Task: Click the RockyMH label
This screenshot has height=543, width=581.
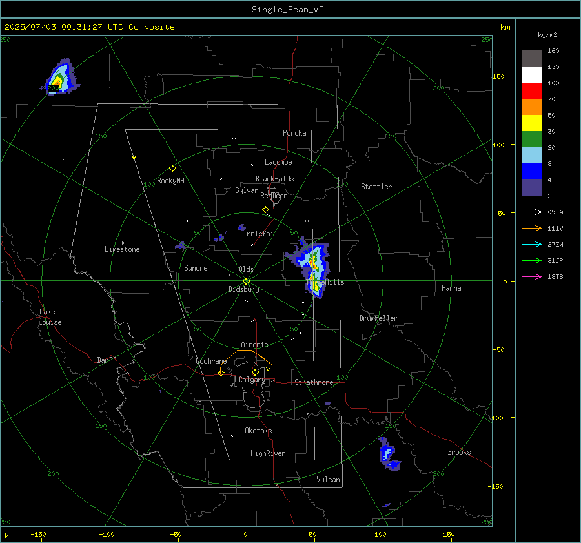Action: (170, 181)
